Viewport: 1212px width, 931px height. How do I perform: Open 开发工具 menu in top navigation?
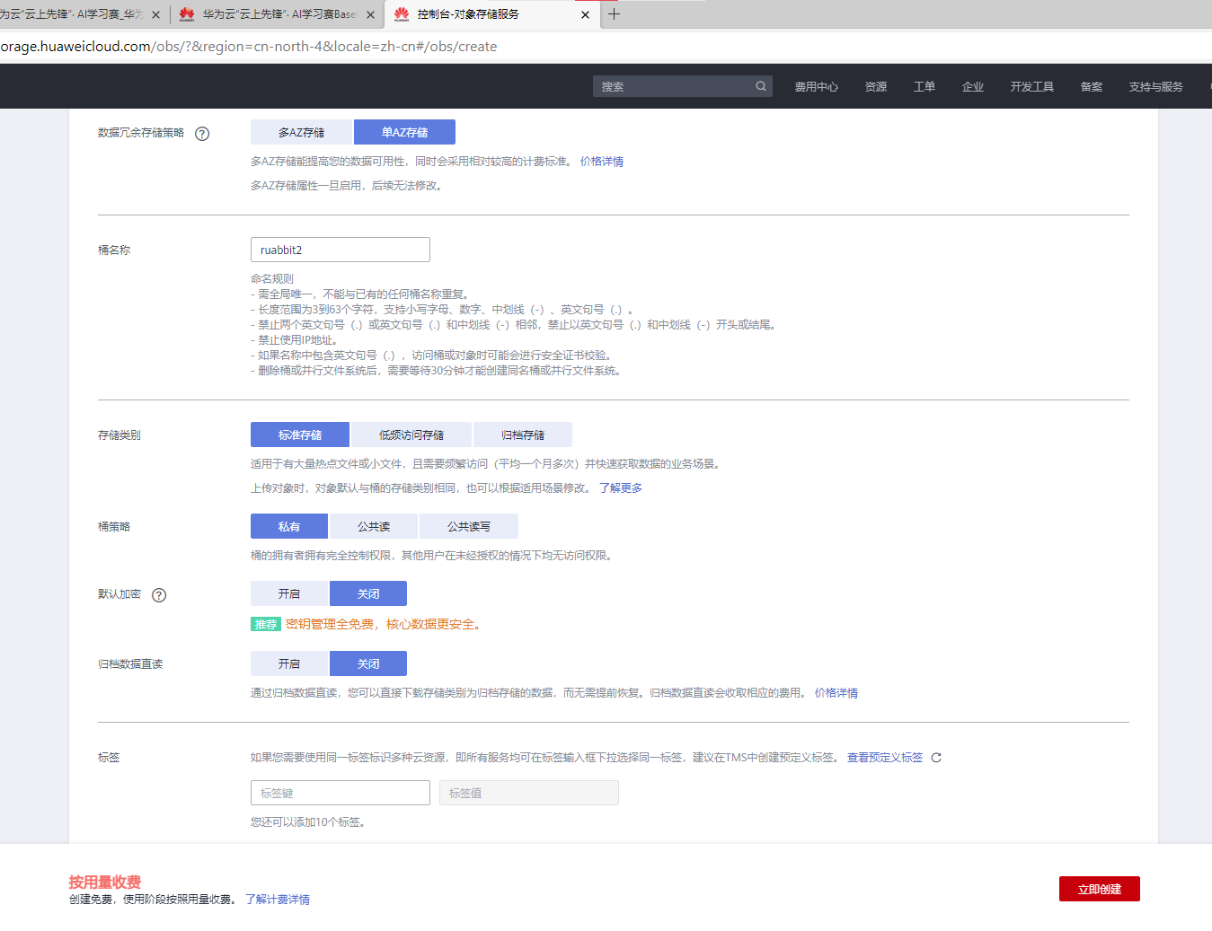pos(1031,86)
